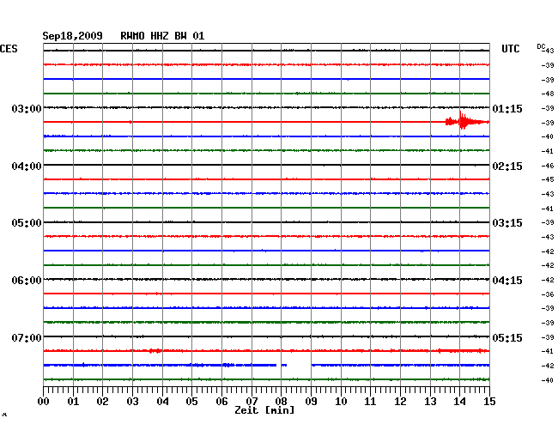558x424 pixels.
Task: Click the UTC time label 02:15
Action: (507, 167)
